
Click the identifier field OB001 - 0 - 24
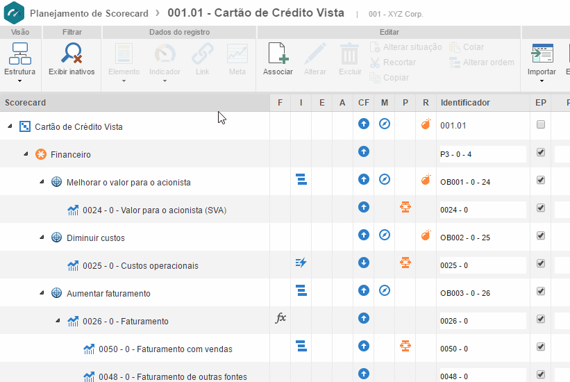point(481,182)
